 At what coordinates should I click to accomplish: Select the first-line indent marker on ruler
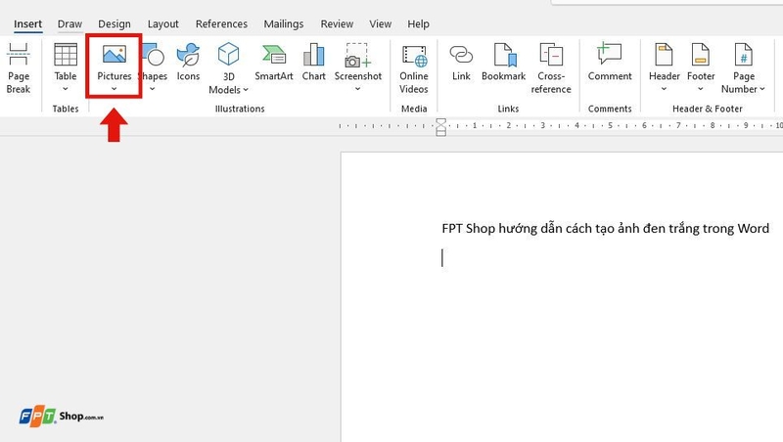tap(441, 121)
